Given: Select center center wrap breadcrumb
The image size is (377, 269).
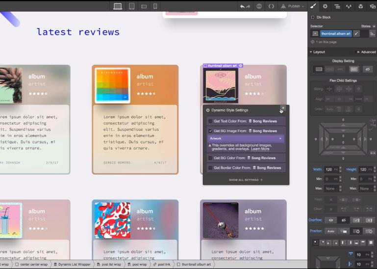Looking at the screenshot, I should pyautogui.click(x=31, y=265).
